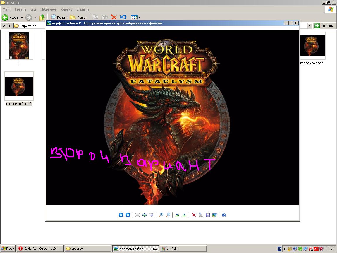The width and height of the screenshot is (337, 253).
Task: Click the Forward arrow button in Explorer
Action: tap(29, 18)
